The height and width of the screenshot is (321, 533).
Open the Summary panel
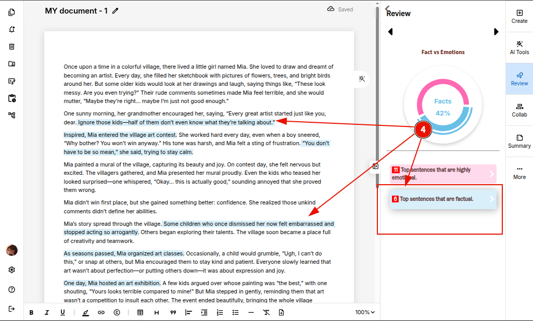coord(519,141)
